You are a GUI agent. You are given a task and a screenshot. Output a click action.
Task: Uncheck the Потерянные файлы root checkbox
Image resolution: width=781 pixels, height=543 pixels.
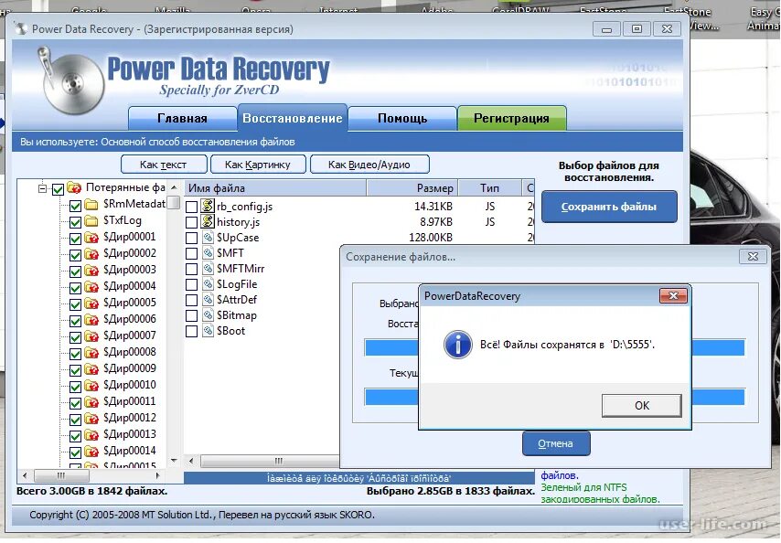(x=58, y=189)
